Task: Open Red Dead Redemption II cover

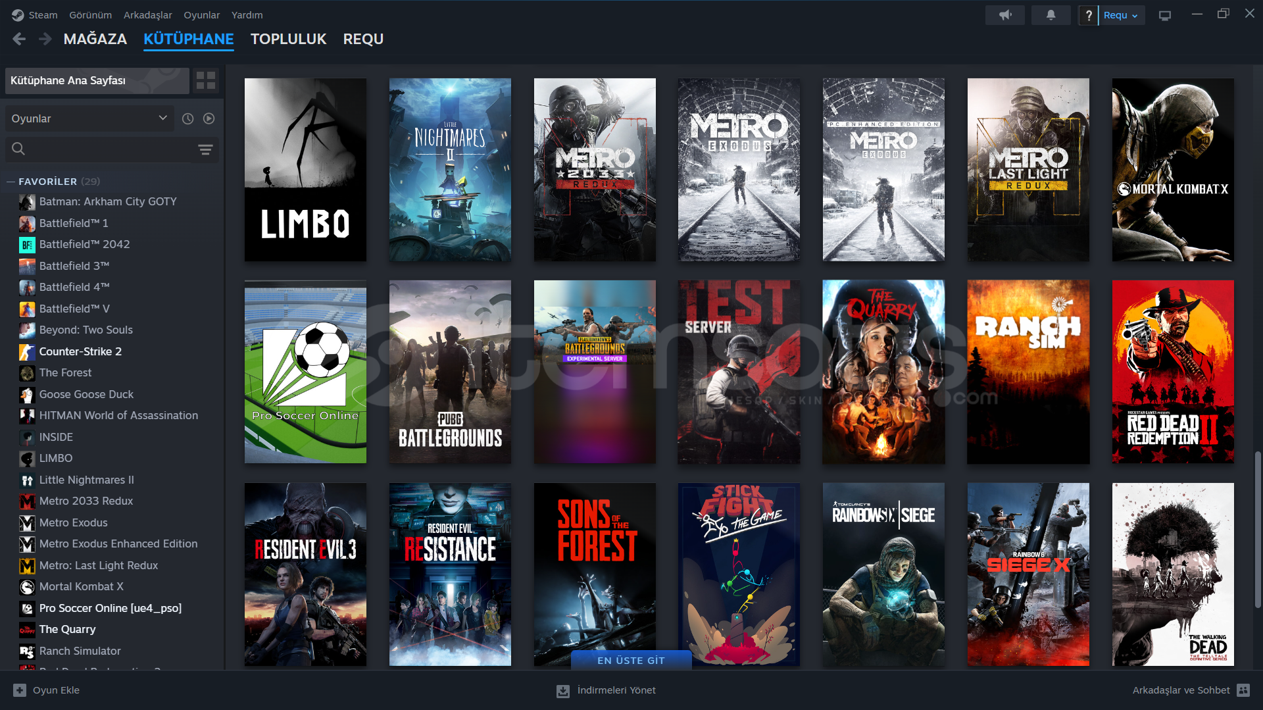Action: click(1173, 372)
